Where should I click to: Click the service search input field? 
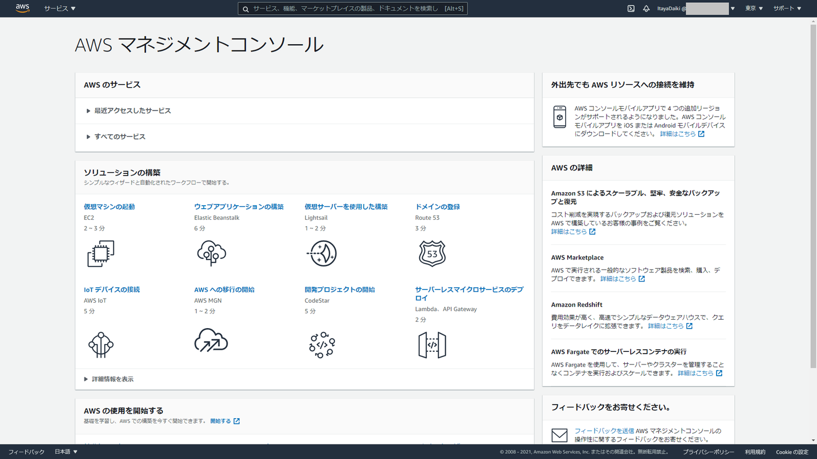pyautogui.click(x=352, y=8)
